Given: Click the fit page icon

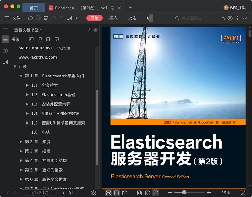Looking at the screenshot, I should click(x=148, y=193).
